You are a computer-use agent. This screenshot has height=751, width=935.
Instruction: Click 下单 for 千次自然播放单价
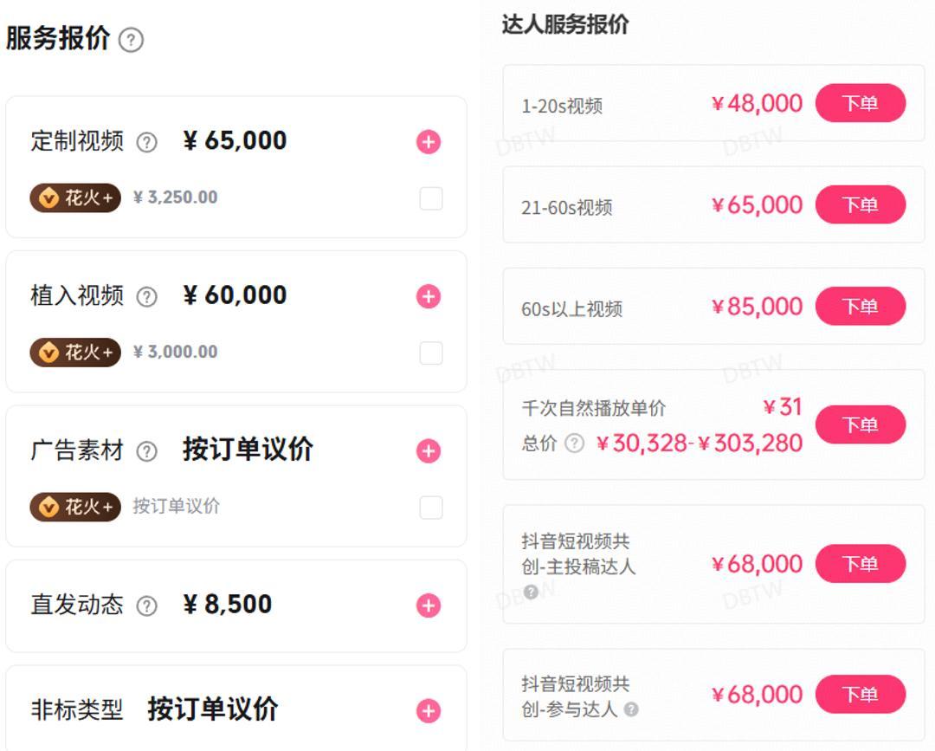861,424
